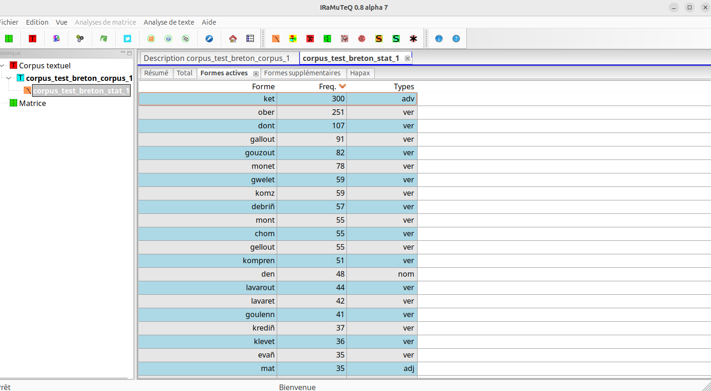Open a text corpus with the red T icon

tap(33, 39)
